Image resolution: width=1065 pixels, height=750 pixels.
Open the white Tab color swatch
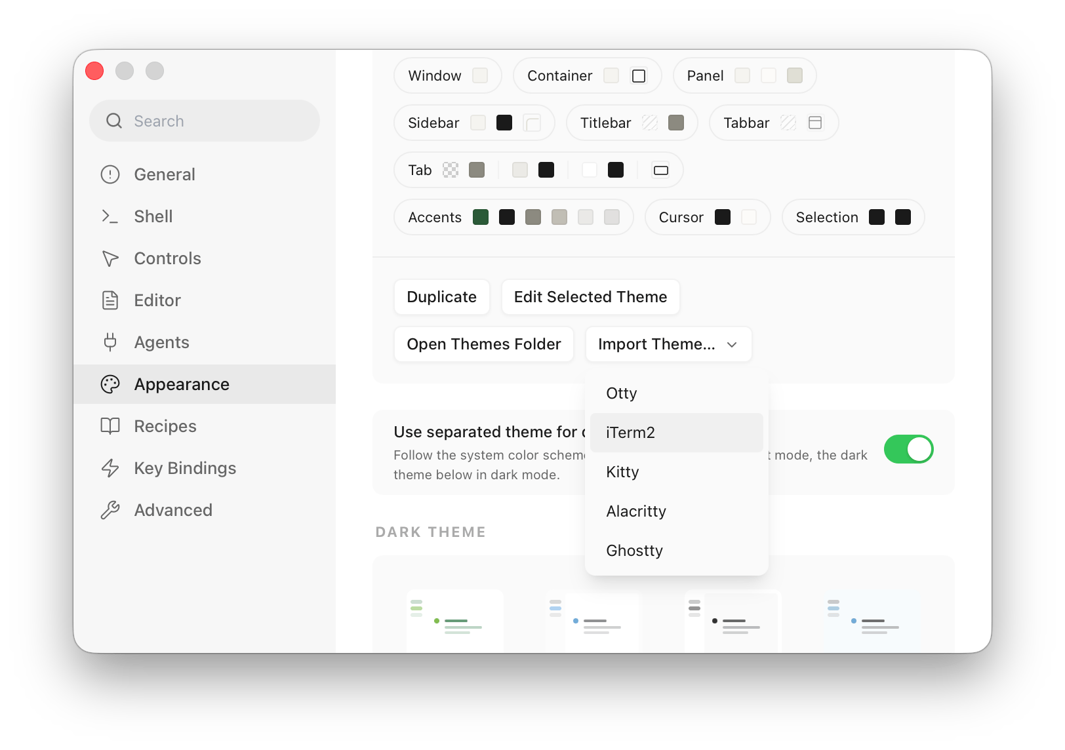tap(590, 170)
